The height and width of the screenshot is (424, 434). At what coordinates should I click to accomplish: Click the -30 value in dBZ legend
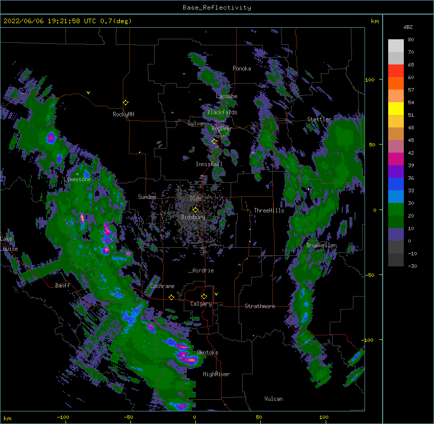click(x=412, y=266)
